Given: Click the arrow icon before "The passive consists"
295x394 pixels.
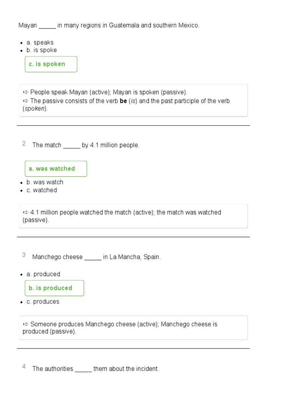Looking at the screenshot, I should (25, 101).
